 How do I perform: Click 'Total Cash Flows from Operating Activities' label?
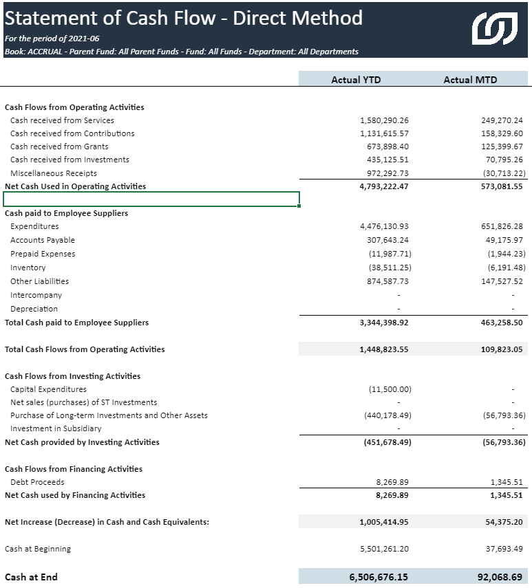85,349
